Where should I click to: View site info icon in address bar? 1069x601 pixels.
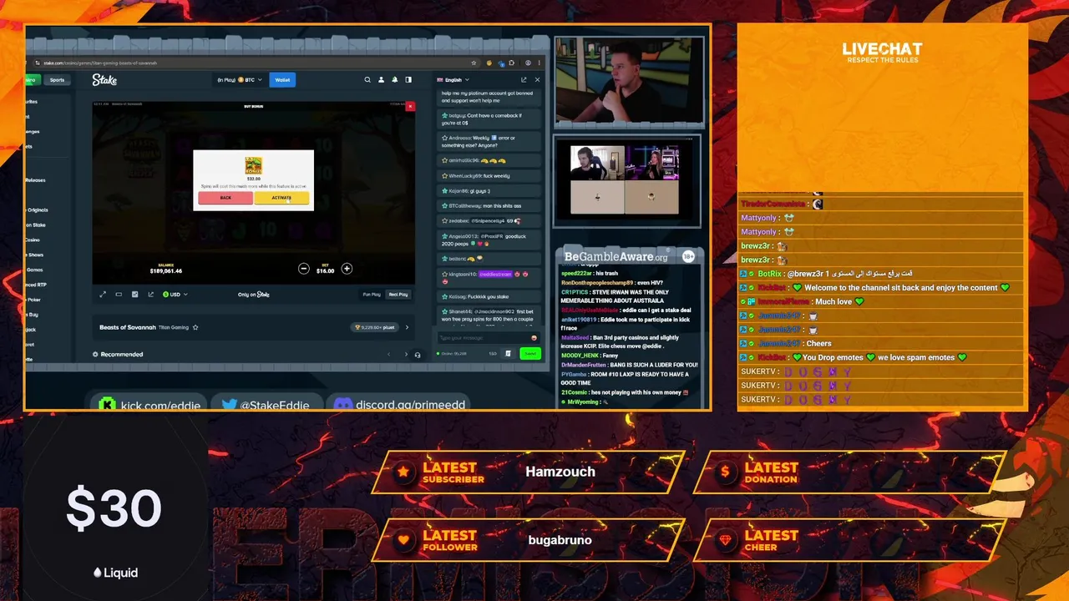(38, 63)
